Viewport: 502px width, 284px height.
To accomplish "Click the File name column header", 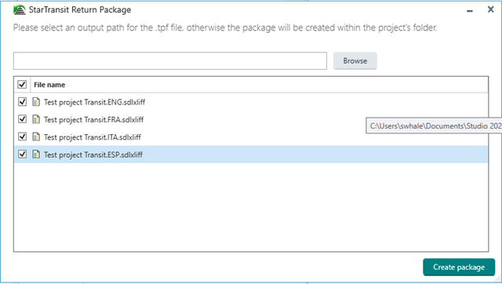I will [49, 85].
